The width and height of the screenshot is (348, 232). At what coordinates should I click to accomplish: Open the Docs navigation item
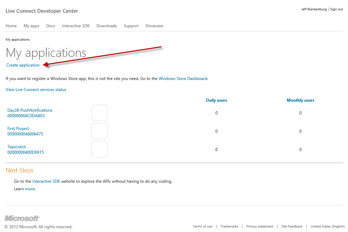[51, 26]
